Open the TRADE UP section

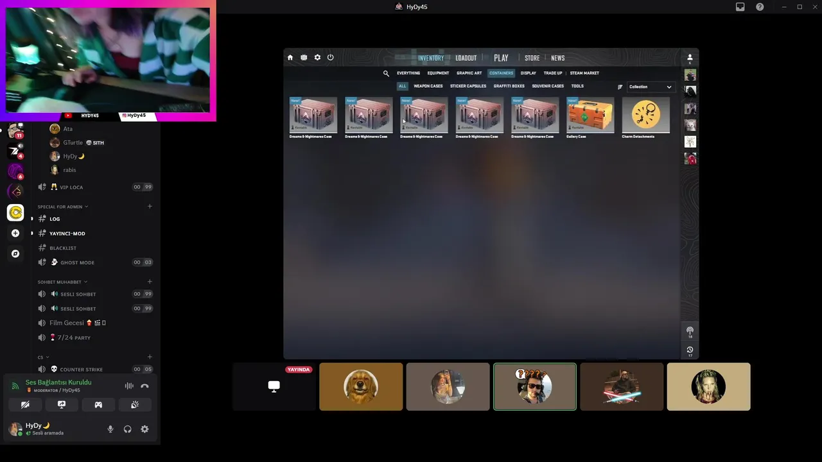[x=552, y=73]
